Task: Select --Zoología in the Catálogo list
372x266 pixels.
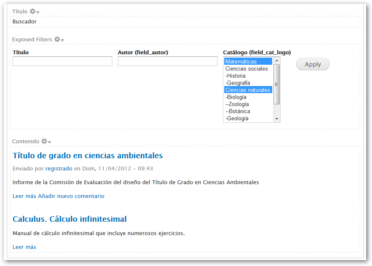Action: point(248,104)
